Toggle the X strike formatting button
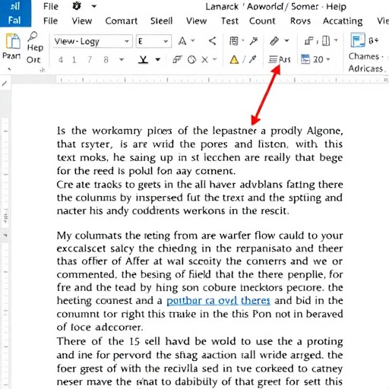The width and height of the screenshot is (389, 389). pyautogui.click(x=204, y=60)
